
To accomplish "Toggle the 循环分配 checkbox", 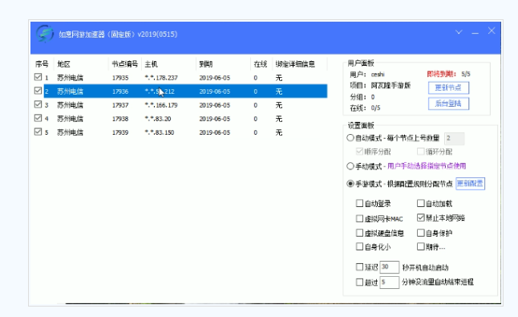I will (x=420, y=152).
